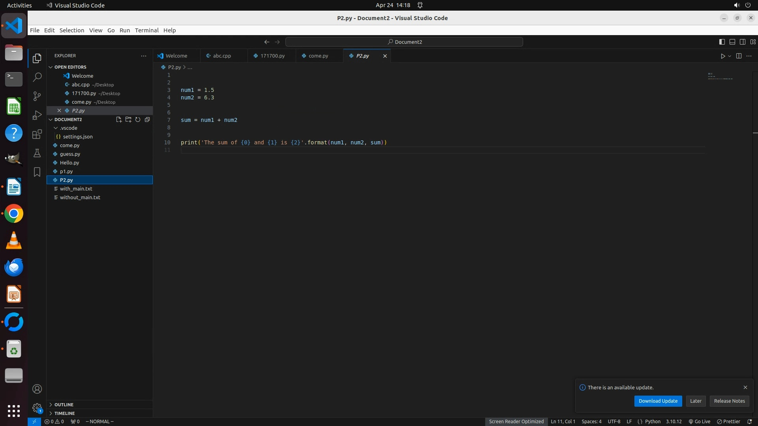Open Run and Debug view
This screenshot has height=426, width=758.
[x=37, y=115]
